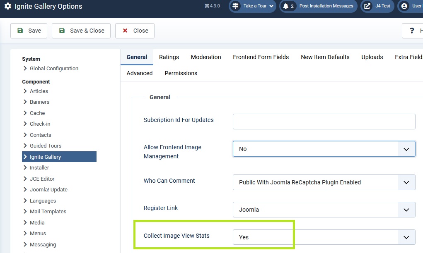Open Allow Frontend Image Management dropdown

click(324, 149)
